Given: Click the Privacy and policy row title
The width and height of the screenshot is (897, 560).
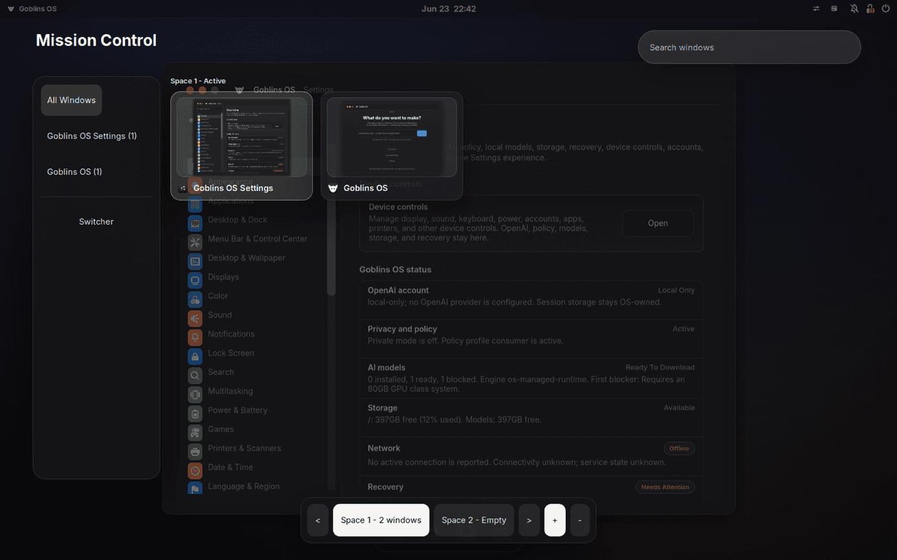Looking at the screenshot, I should coord(402,329).
